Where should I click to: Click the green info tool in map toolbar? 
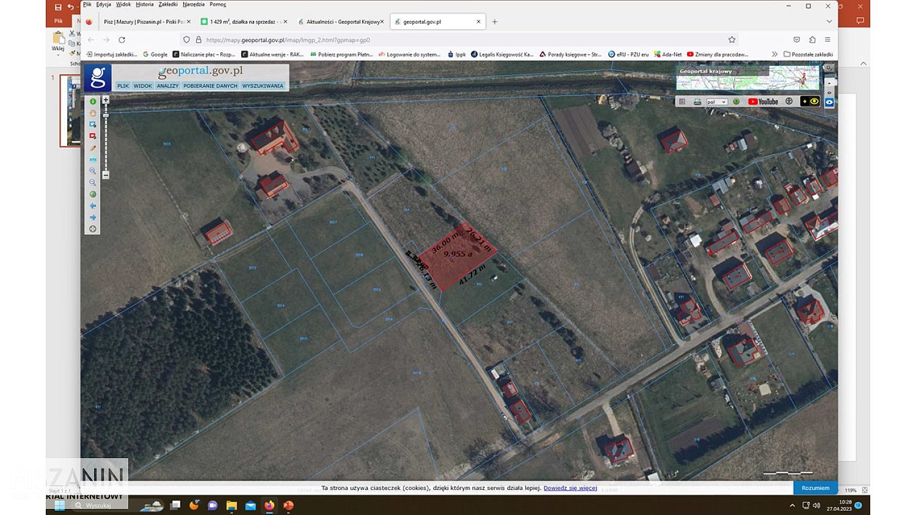[x=93, y=101]
